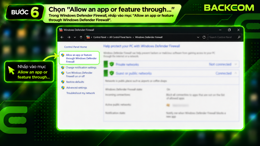
Task: Click shield icon beside Allow an app
Action: click(63, 55)
